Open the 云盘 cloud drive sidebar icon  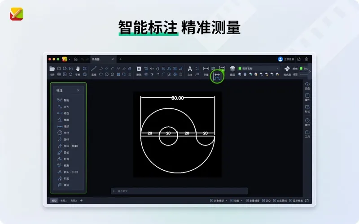(307, 86)
